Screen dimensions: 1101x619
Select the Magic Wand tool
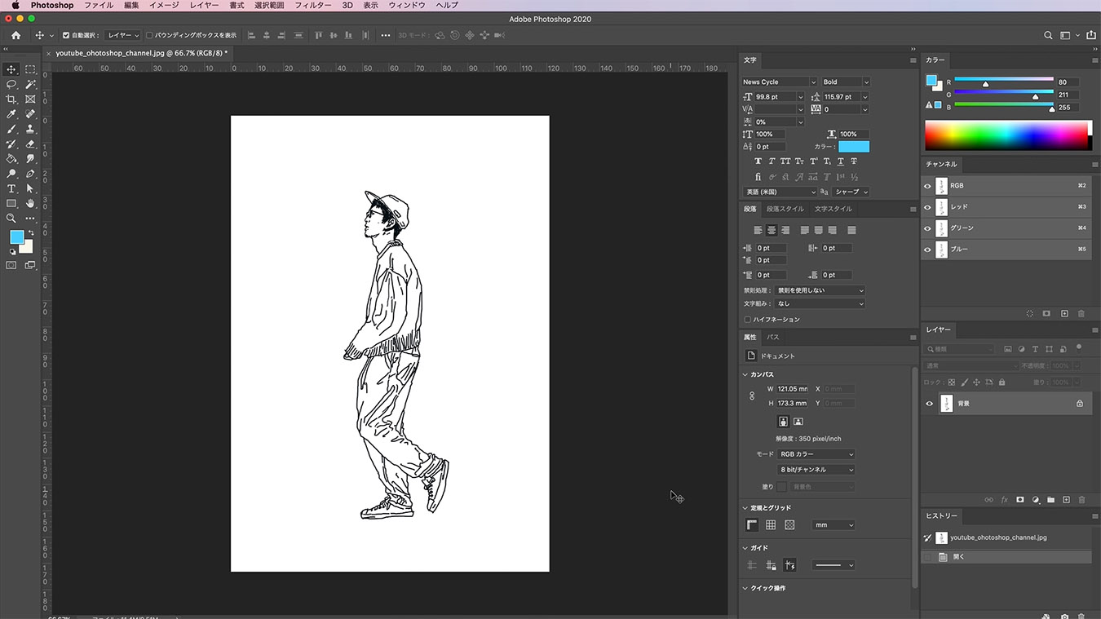30,84
